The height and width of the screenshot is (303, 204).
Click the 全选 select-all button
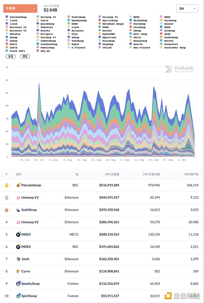[11, 56]
